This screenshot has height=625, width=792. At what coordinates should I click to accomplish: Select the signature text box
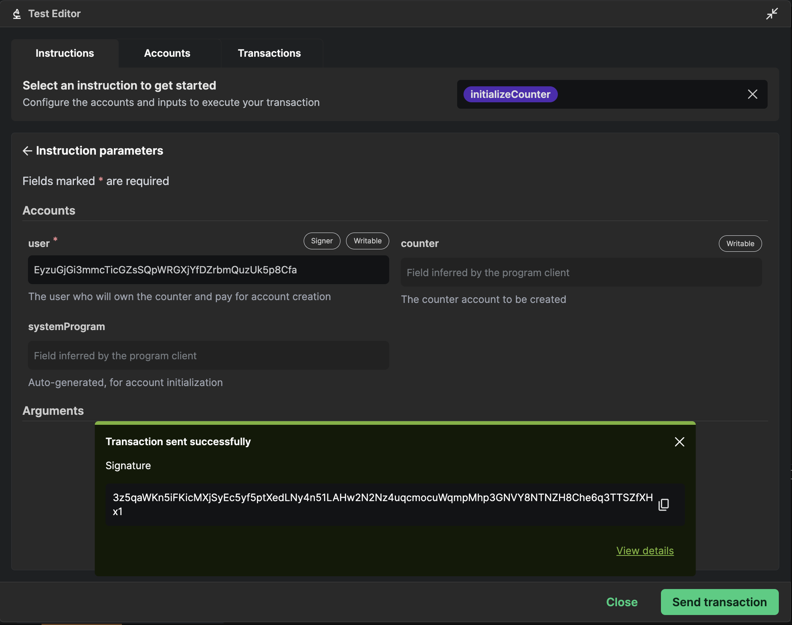[383, 504]
